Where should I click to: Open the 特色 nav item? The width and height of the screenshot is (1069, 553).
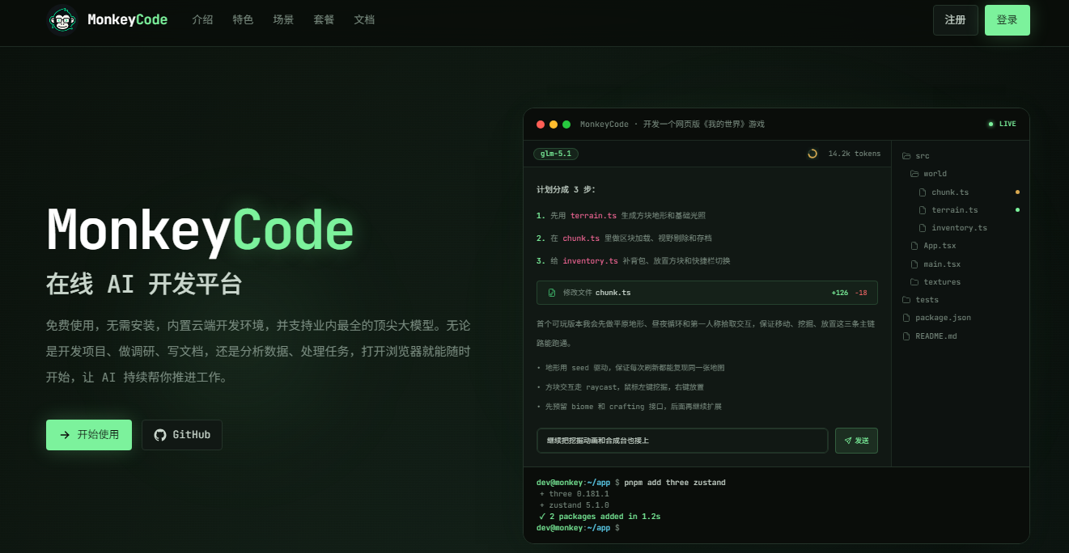pyautogui.click(x=243, y=19)
